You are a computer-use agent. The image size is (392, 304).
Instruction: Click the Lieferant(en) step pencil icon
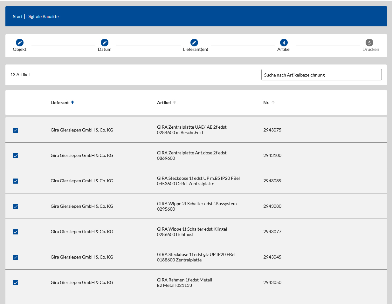coord(194,43)
